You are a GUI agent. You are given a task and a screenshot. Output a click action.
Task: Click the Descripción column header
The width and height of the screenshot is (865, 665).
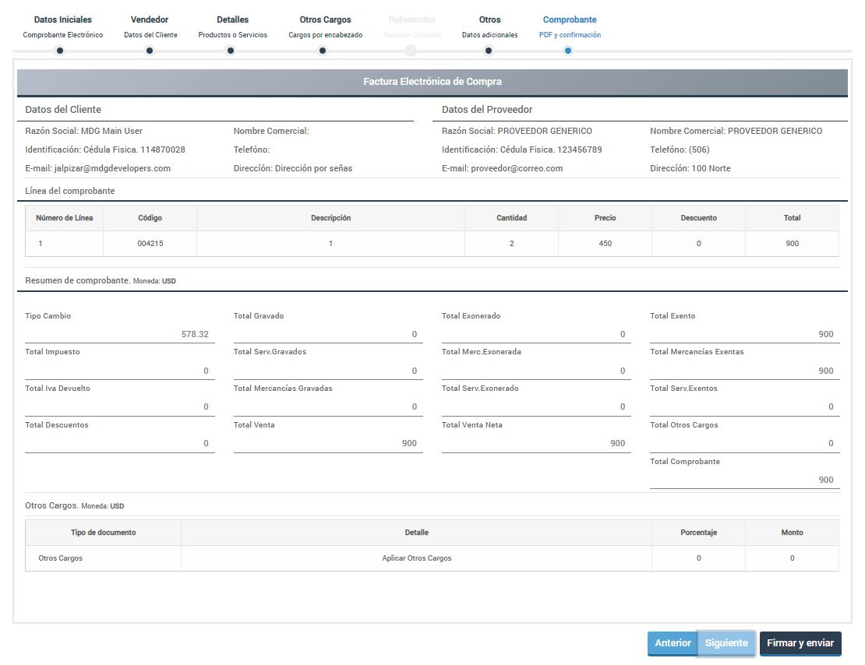point(330,218)
